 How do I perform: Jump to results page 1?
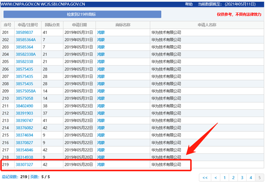pyautogui.click(x=225, y=178)
